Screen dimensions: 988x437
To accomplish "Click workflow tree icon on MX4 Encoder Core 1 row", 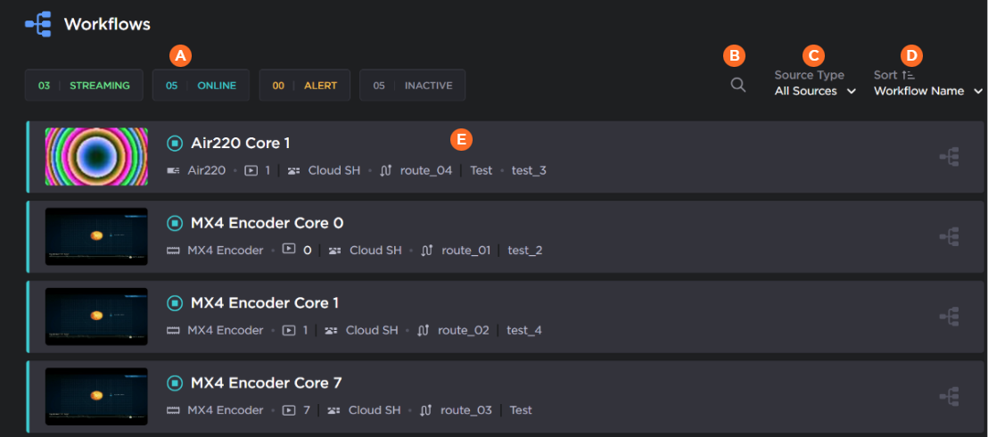I will (949, 317).
